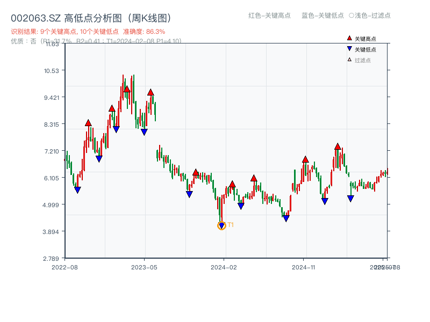Click the 002063.SZ 高低点分析图 title
Image resolution: width=430 pixels, height=322 pixels.
tap(91, 18)
